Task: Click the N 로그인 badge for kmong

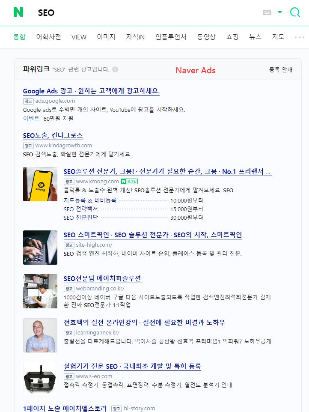Action: 129,181
